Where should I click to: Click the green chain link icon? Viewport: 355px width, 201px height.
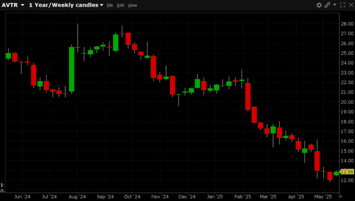pyautogui.click(x=327, y=5)
